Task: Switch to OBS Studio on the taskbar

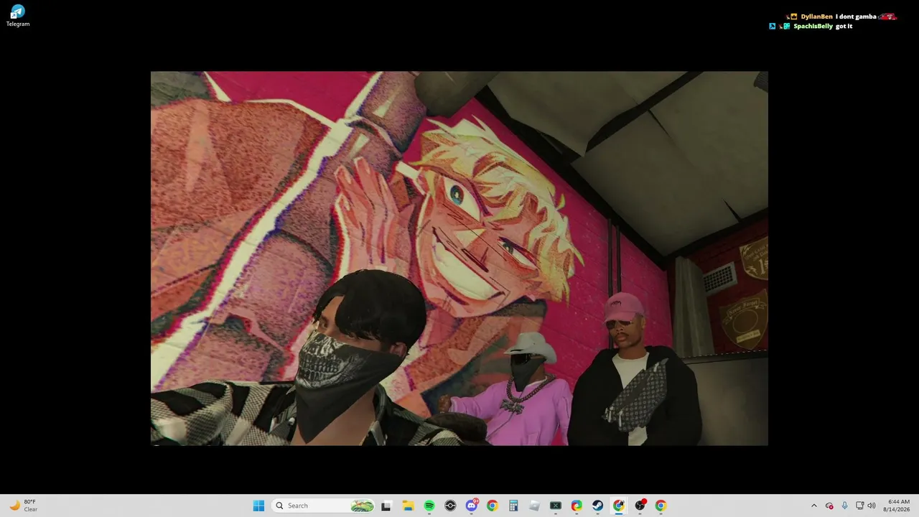Action: click(640, 506)
